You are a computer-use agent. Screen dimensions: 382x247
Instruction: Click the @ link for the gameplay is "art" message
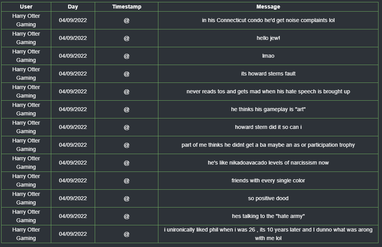pos(127,110)
